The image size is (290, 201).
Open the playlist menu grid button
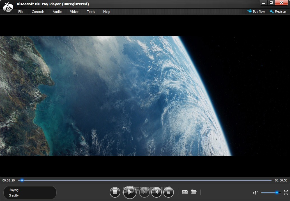click(x=168, y=192)
